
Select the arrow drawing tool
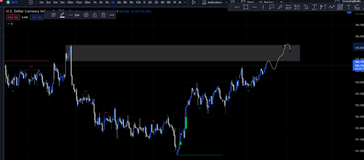coord(280,7)
